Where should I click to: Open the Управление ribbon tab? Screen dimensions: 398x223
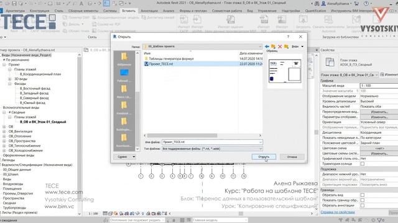267,11
